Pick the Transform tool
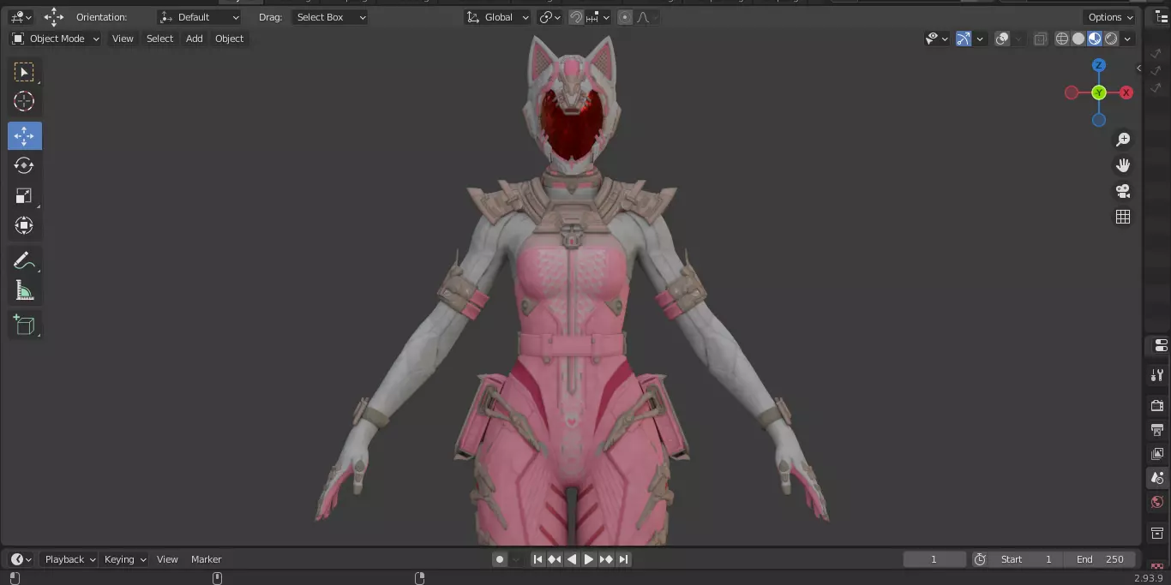 (24, 226)
